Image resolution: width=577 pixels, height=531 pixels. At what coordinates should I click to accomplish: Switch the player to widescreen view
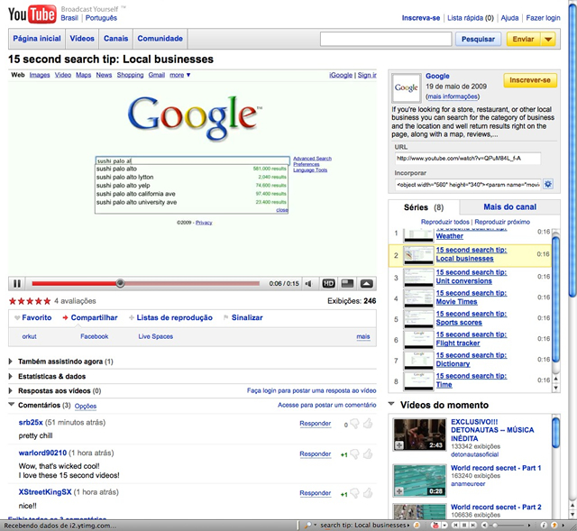pos(347,283)
